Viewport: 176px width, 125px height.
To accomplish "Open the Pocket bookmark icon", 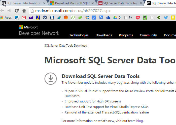I will tap(138, 18).
